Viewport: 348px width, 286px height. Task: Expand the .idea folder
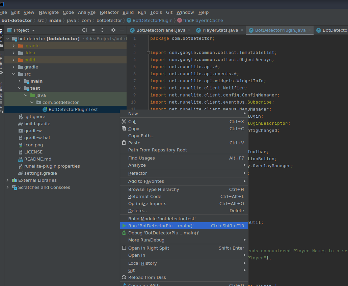point(14,53)
